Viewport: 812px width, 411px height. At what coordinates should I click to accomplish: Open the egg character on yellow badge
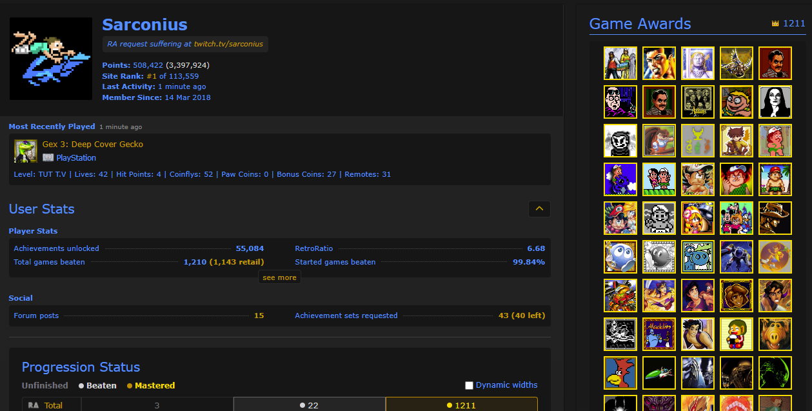737,334
